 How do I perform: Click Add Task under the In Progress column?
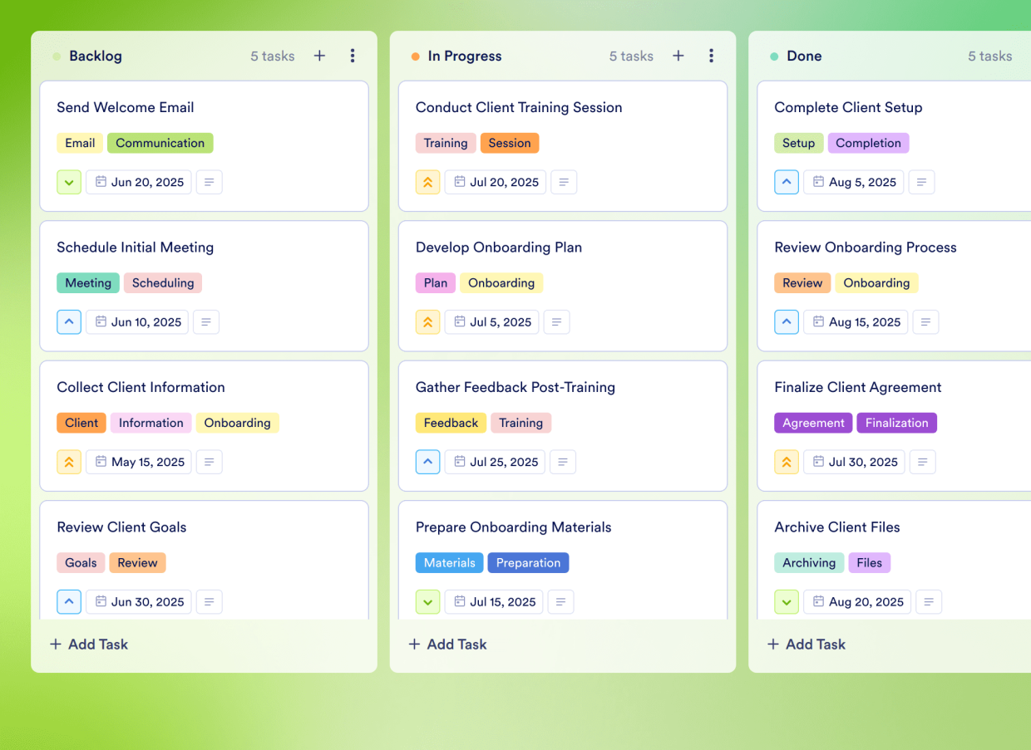tap(447, 644)
